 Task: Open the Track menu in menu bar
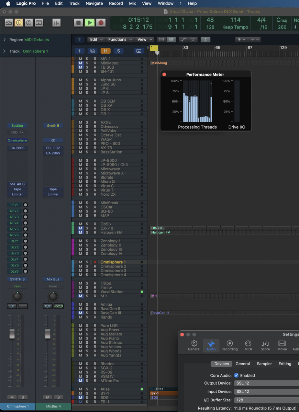coord(74,3)
